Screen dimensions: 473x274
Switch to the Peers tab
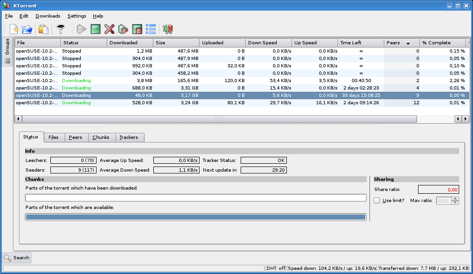tap(75, 137)
